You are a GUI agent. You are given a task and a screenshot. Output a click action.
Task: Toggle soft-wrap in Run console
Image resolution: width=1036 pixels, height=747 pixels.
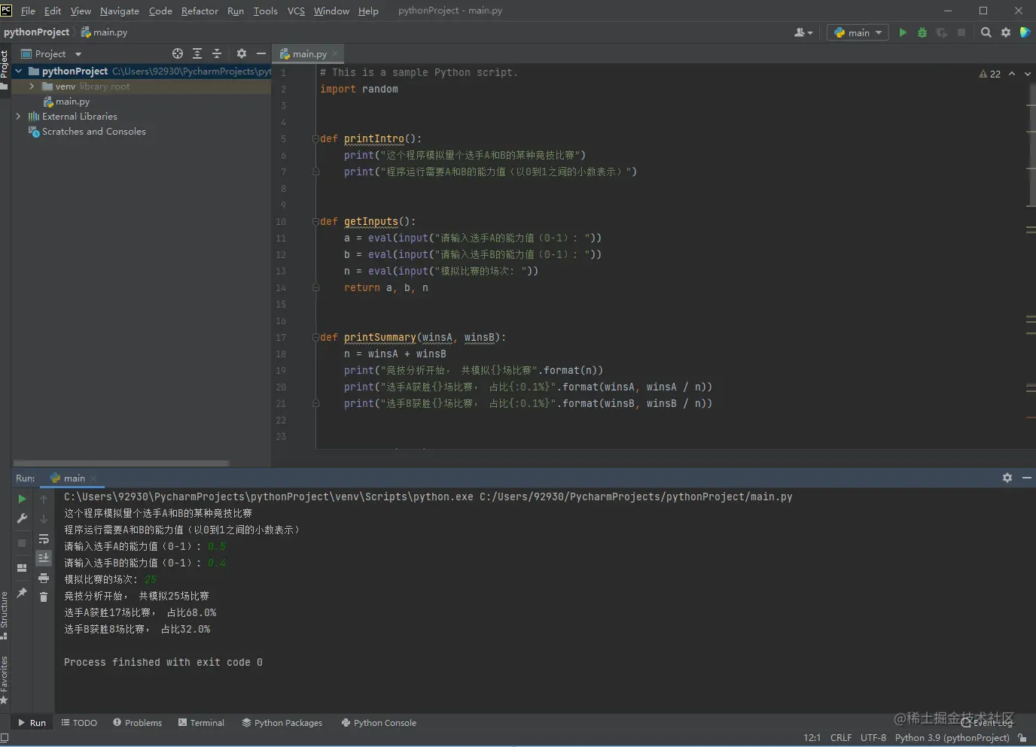(x=44, y=539)
